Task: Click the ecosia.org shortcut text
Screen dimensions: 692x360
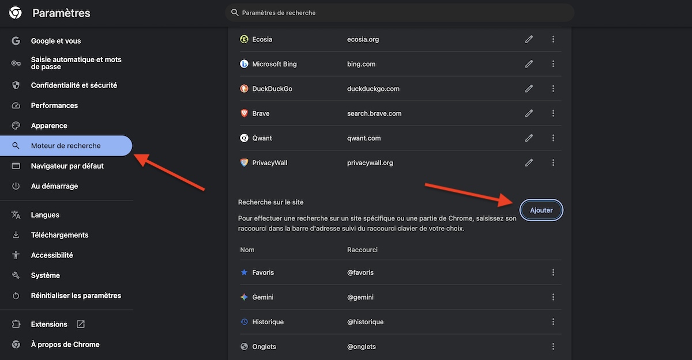Action: click(x=363, y=39)
